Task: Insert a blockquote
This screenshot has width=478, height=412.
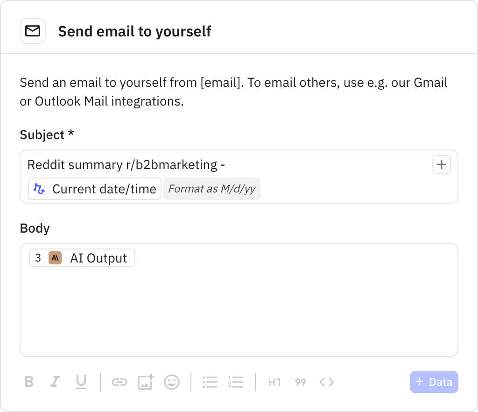Action: [300, 382]
